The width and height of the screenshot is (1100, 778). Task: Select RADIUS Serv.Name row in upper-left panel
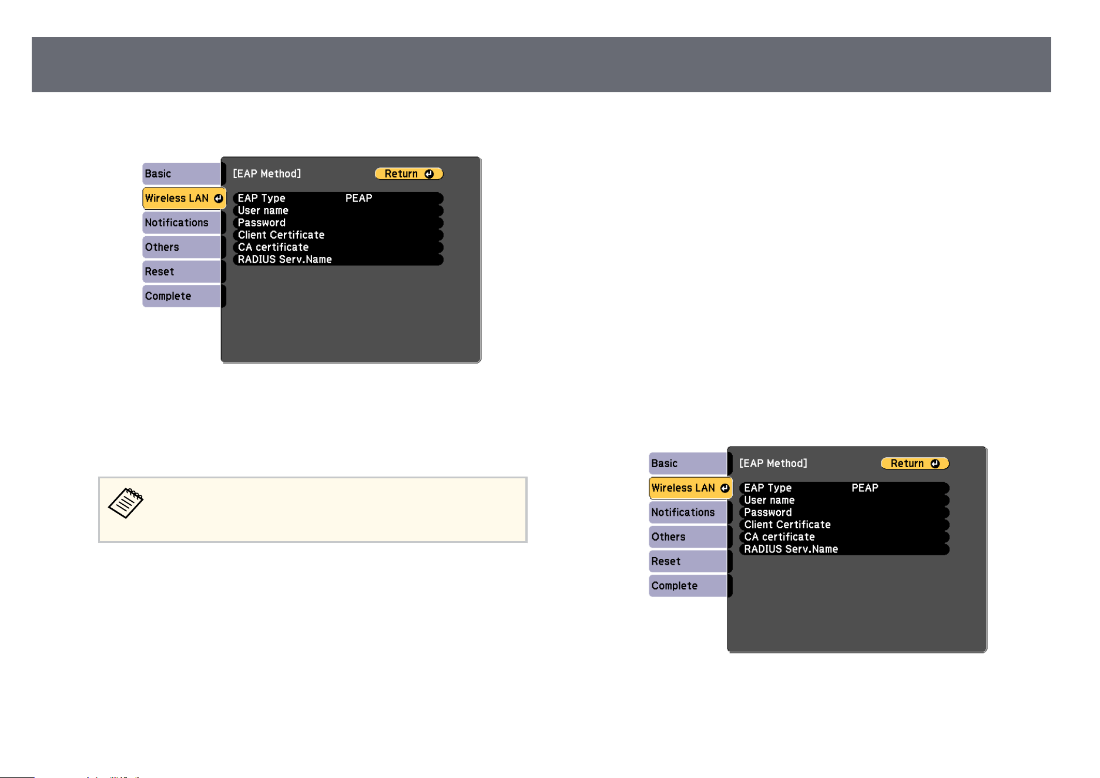point(338,260)
